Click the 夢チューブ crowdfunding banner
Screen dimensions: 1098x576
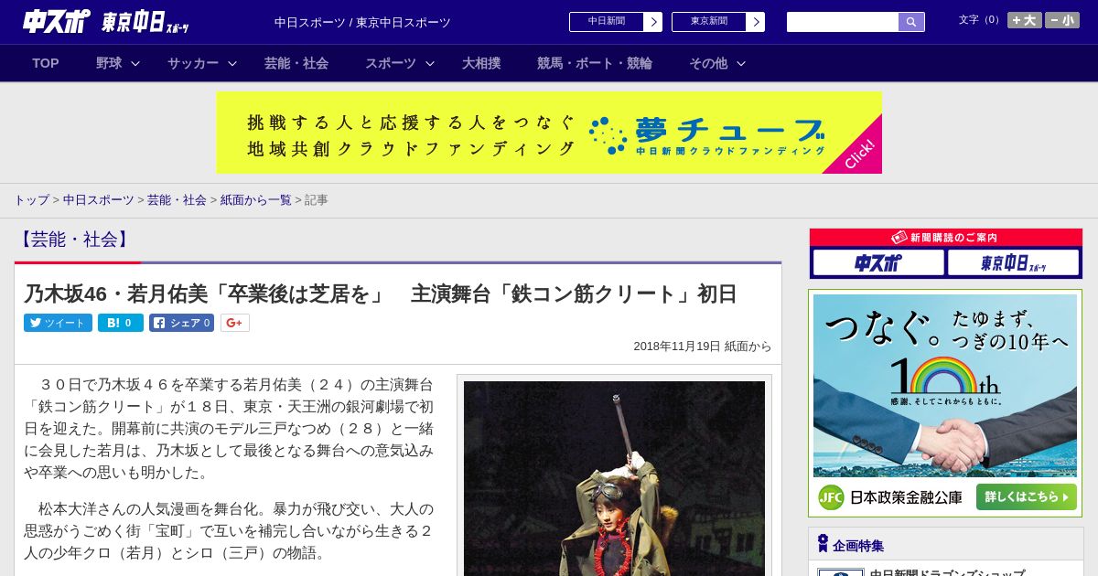[x=549, y=133]
